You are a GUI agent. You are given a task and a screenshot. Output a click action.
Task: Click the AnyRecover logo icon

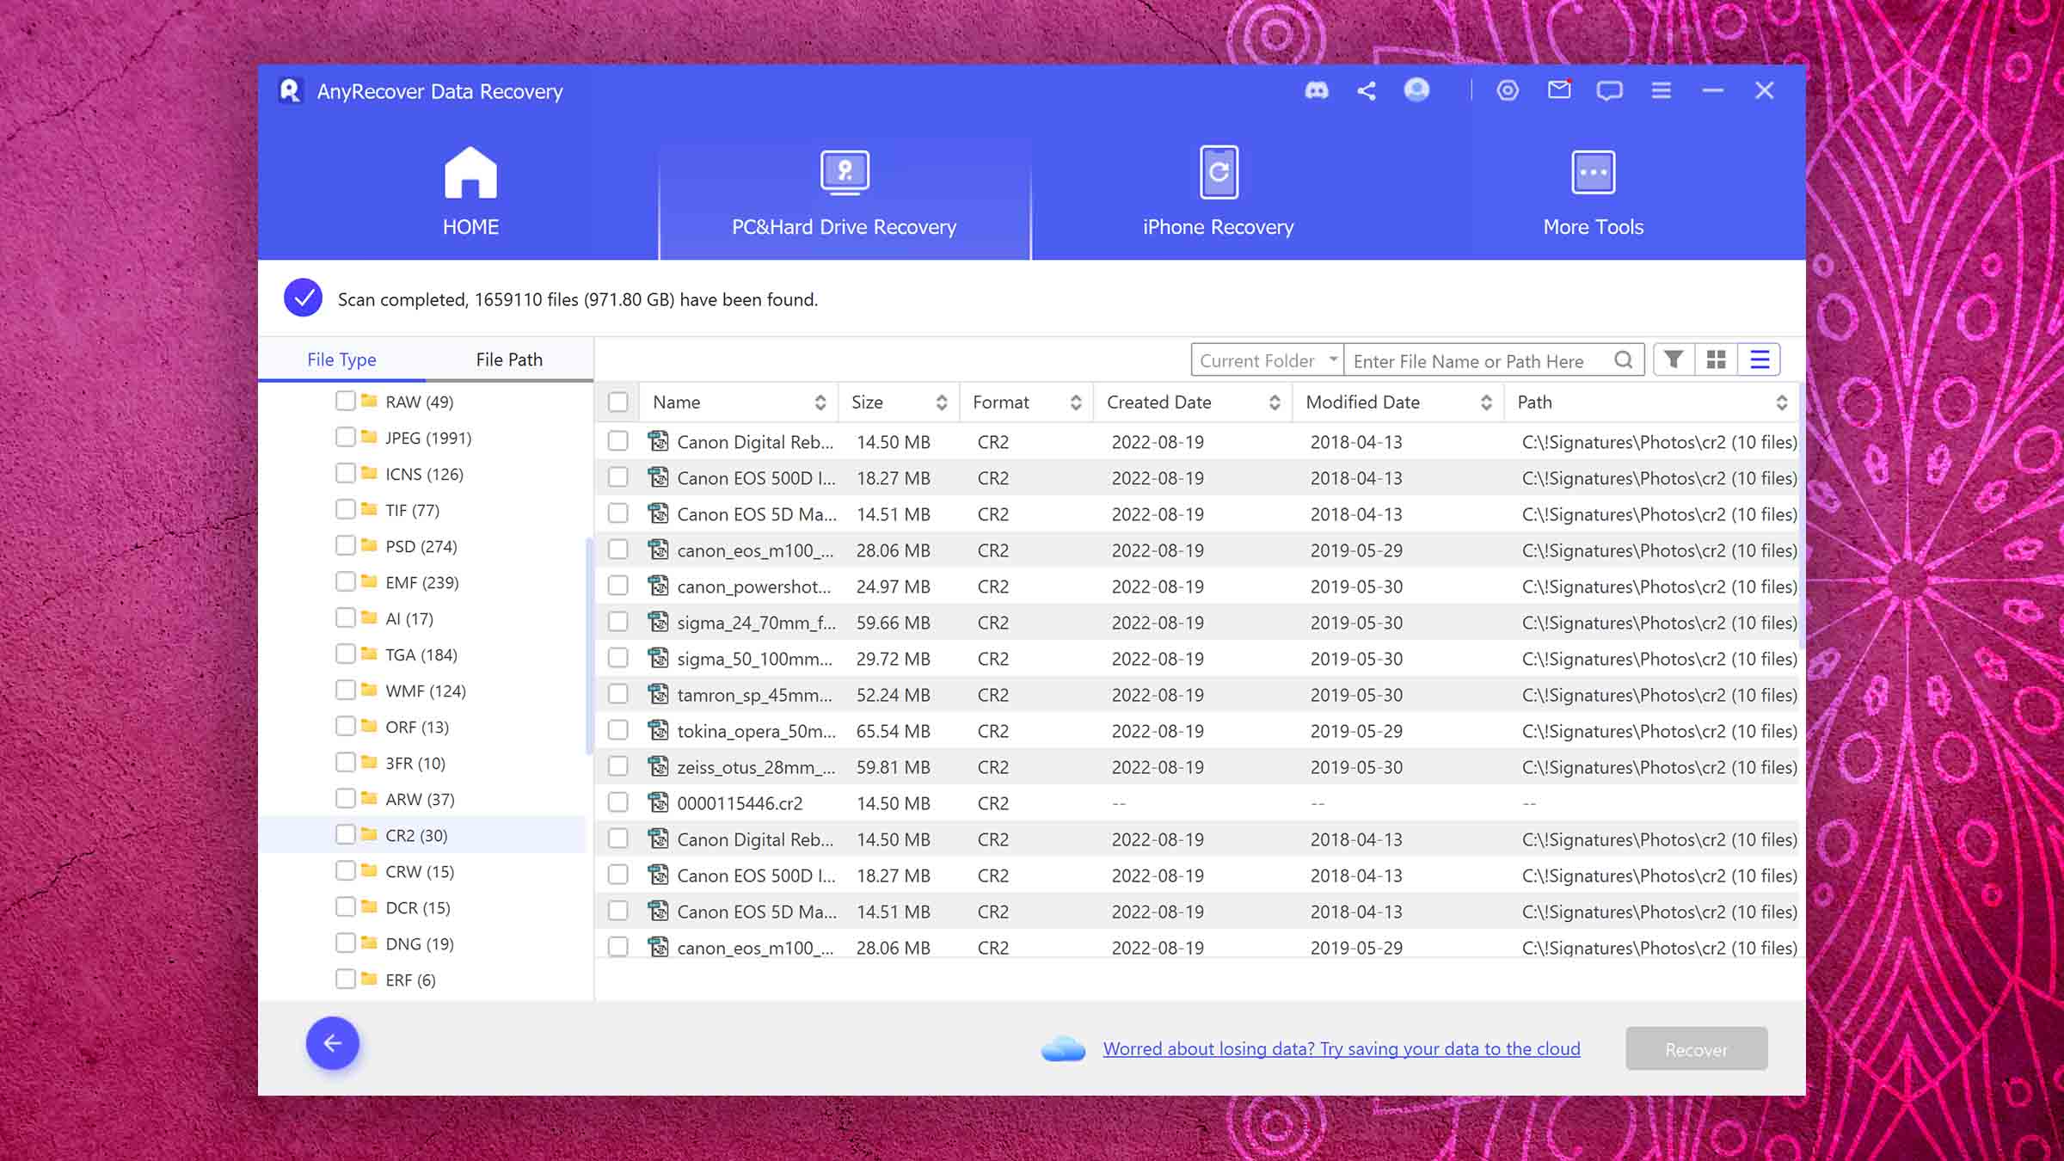point(290,90)
